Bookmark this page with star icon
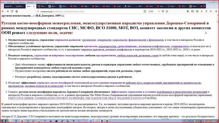Viewport: 219px width, 123px height. [x=167, y=11]
